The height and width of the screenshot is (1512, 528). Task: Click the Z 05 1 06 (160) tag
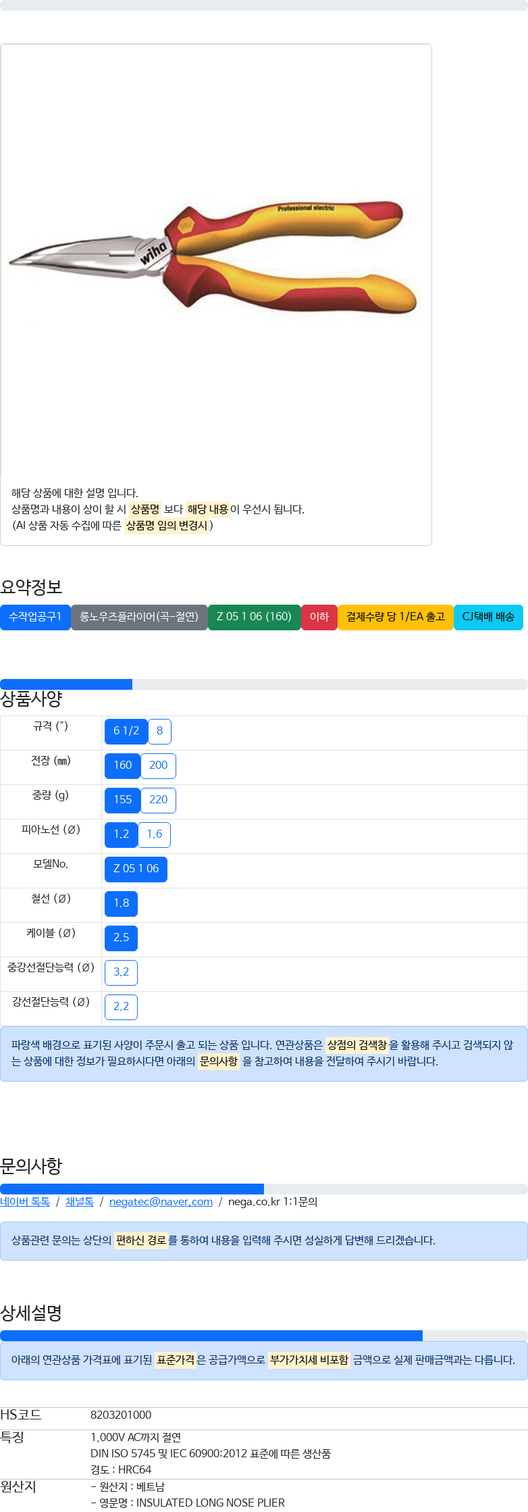click(254, 617)
